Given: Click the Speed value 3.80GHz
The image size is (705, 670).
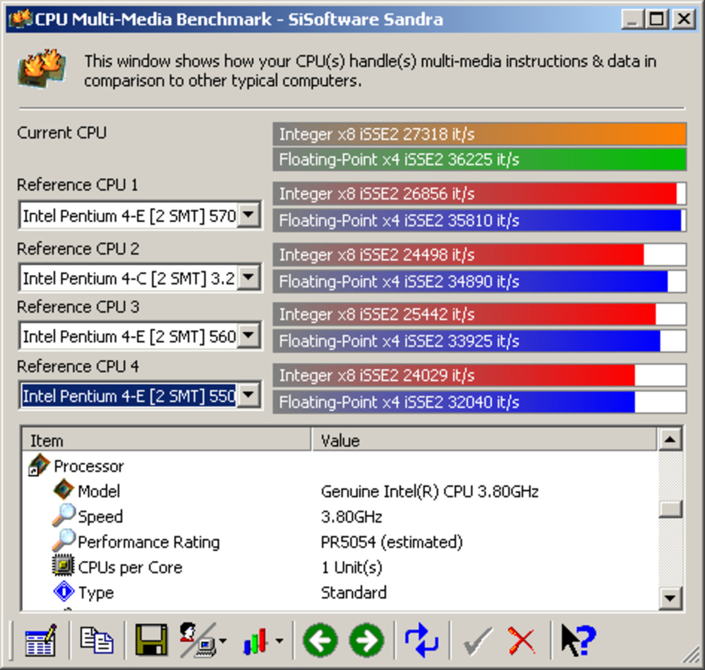Looking at the screenshot, I should [352, 517].
